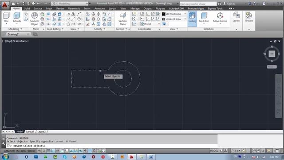This screenshot has height=160, width=284.
Task: Click the solid Union icon
Action: [x=48, y=14]
